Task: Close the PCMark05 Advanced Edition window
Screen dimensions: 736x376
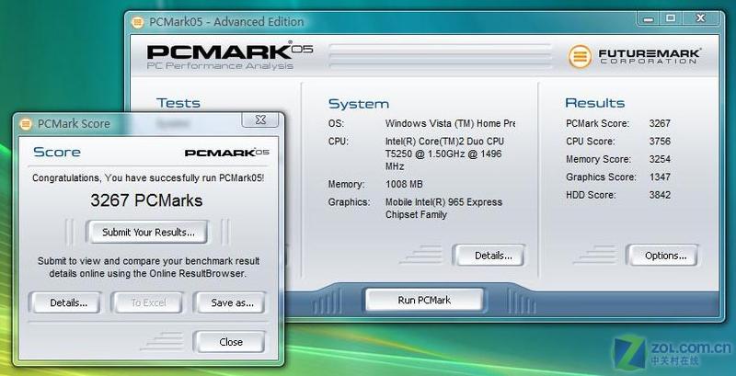Action: point(700,18)
